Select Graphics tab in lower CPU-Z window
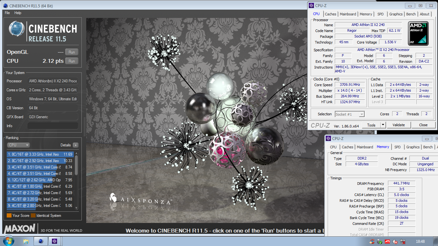This screenshot has height=246, width=438. (413, 147)
